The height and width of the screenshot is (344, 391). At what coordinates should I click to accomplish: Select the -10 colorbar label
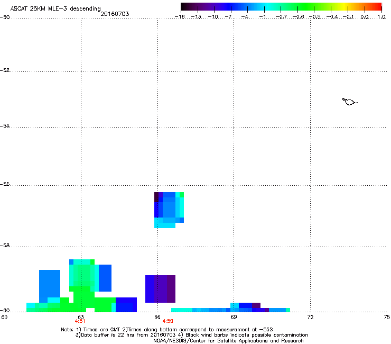click(x=213, y=17)
